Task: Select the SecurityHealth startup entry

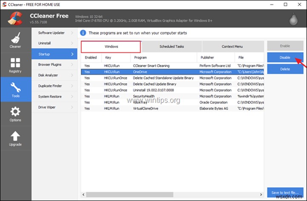Action: click(172, 96)
